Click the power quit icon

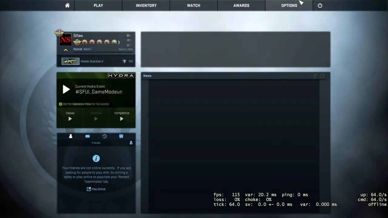(x=320, y=5)
